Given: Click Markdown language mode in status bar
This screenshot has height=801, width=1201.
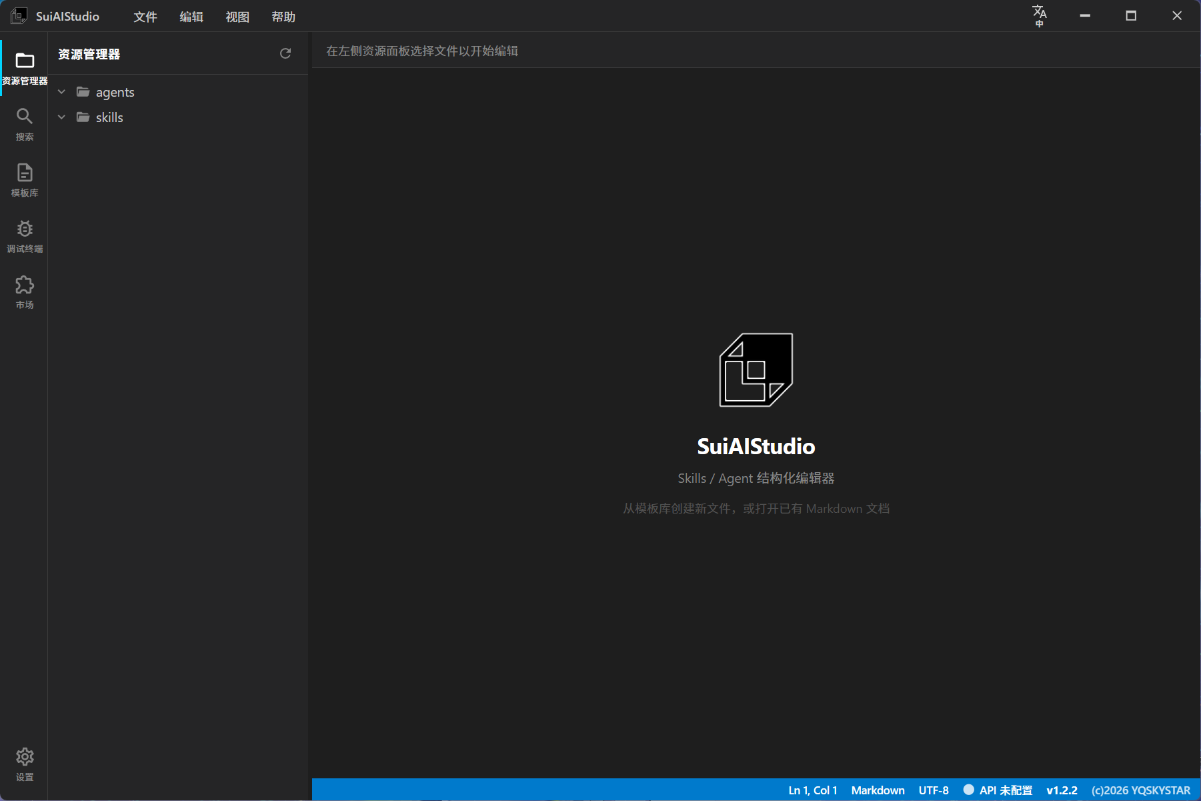Looking at the screenshot, I should [x=878, y=790].
